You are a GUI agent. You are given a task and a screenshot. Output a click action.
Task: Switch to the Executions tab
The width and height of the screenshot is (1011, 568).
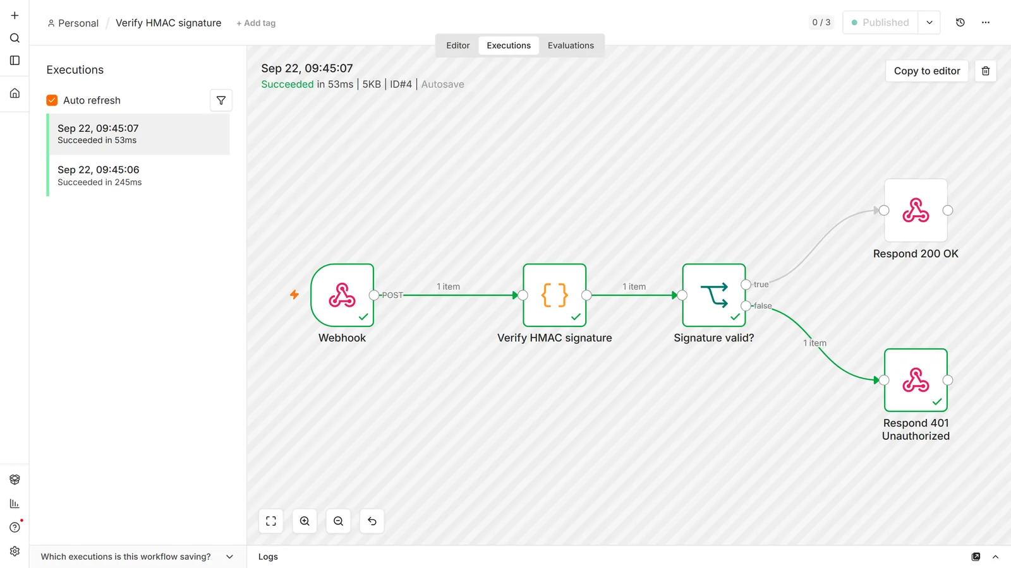pos(509,45)
